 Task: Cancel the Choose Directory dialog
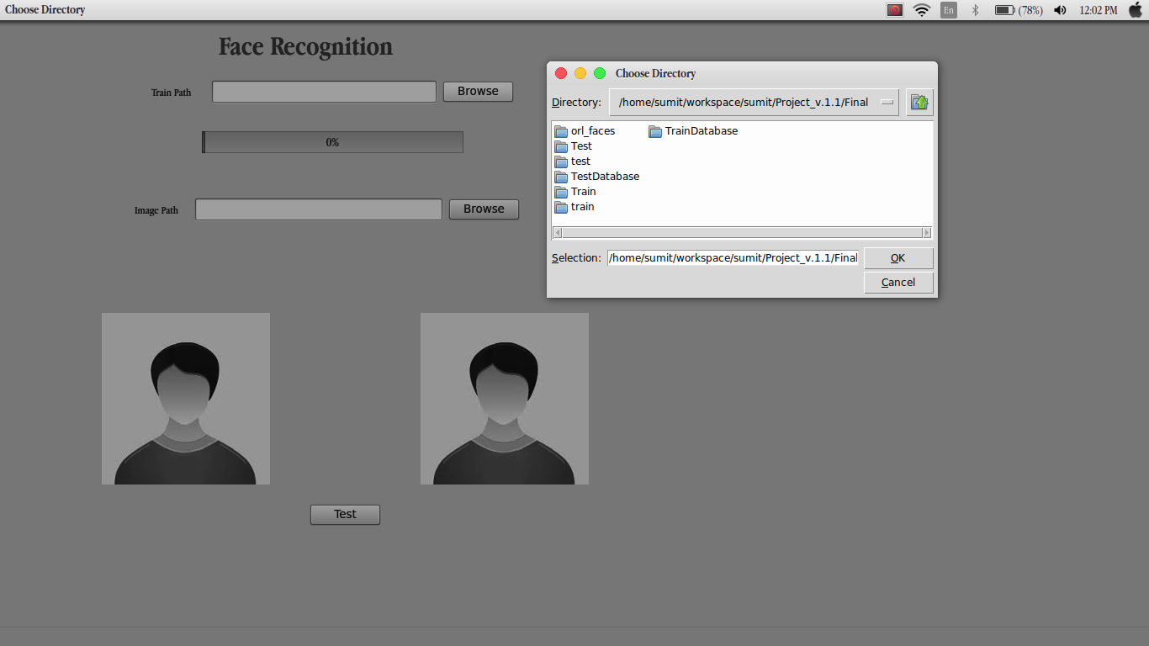coord(898,283)
